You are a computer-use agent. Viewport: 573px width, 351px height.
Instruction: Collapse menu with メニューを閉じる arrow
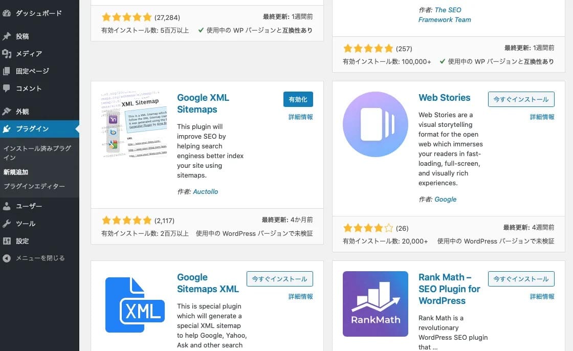pyautogui.click(x=7, y=258)
